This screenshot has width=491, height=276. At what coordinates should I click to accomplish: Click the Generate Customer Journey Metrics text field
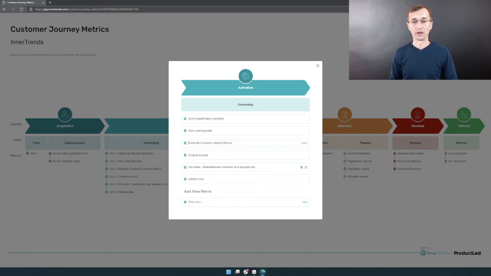(241, 143)
